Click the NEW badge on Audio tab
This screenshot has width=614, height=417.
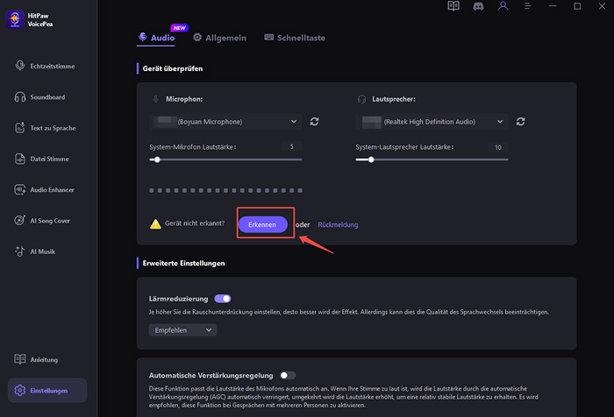pyautogui.click(x=180, y=28)
